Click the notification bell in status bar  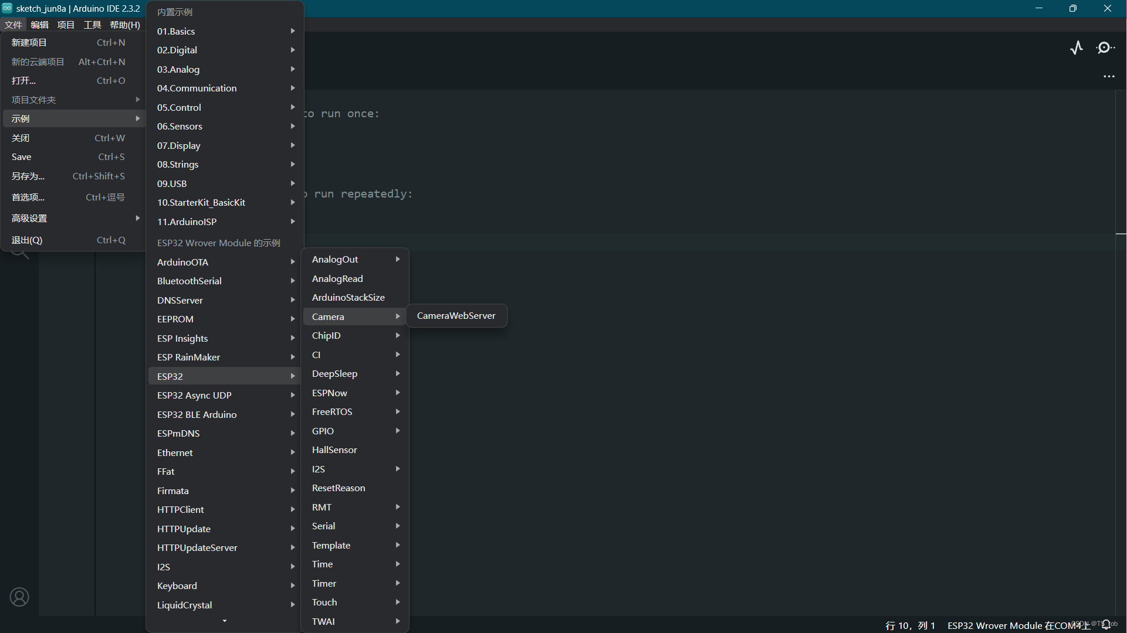click(1106, 625)
